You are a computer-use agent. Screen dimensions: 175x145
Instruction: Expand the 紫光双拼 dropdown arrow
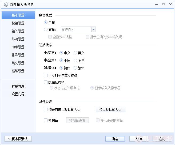(x=94, y=29)
